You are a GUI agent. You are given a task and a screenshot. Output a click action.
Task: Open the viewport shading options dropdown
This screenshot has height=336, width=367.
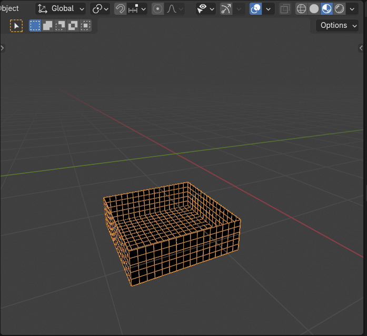[x=352, y=9]
